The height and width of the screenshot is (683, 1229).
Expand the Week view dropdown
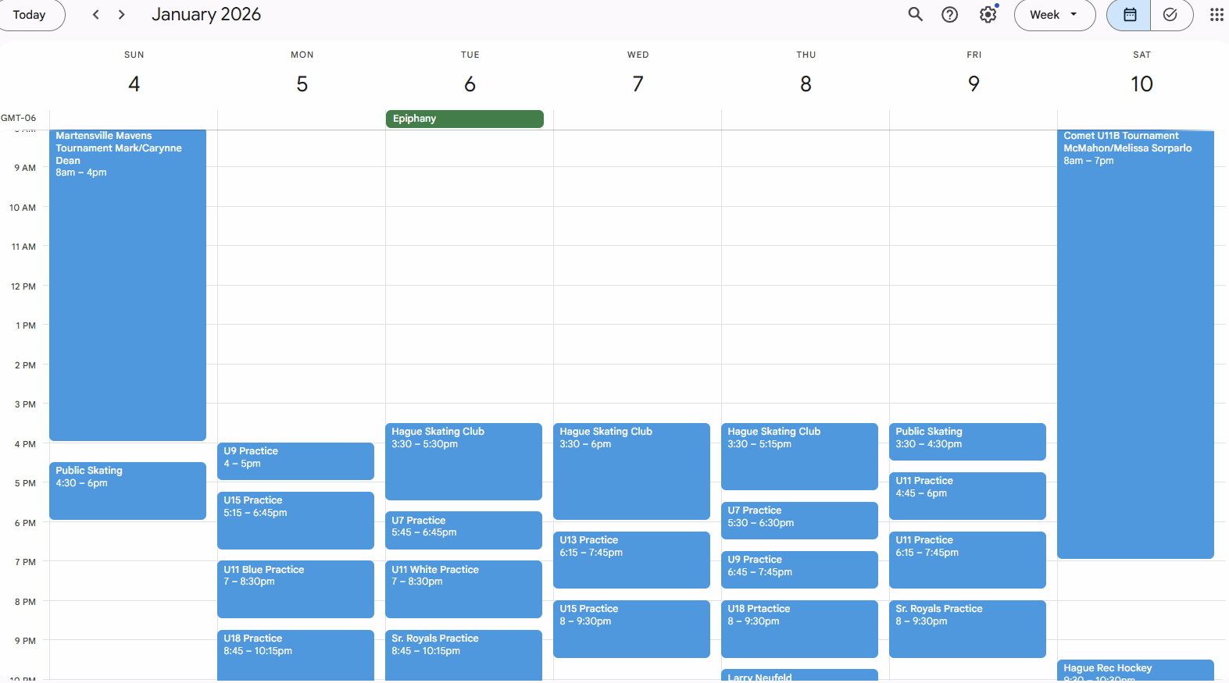1054,14
